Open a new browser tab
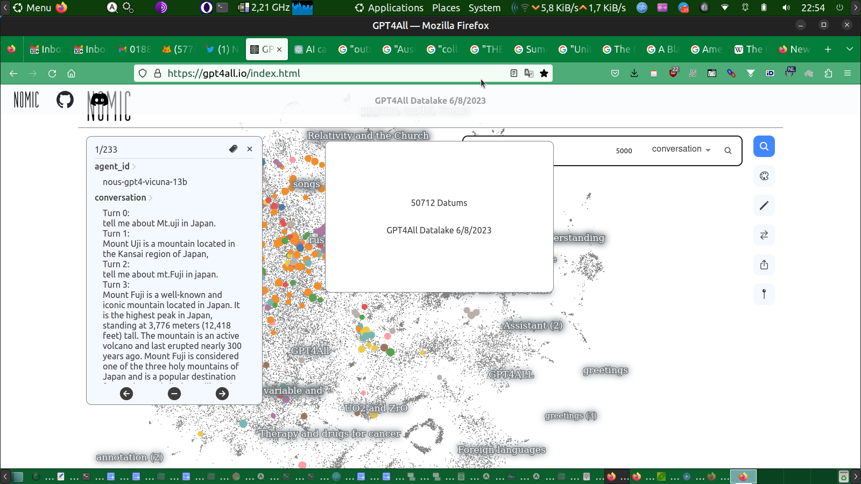 [x=828, y=49]
